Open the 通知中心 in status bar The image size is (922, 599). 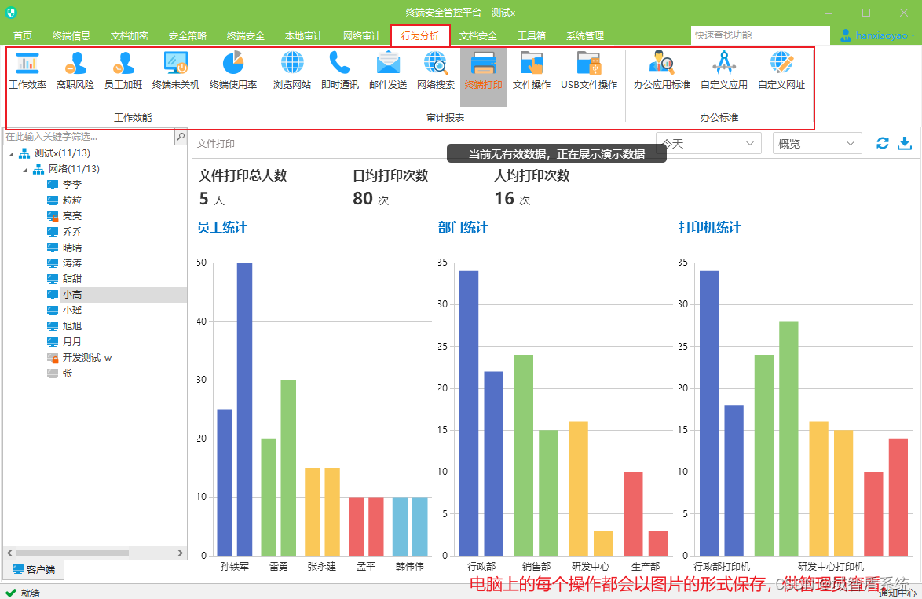898,593
